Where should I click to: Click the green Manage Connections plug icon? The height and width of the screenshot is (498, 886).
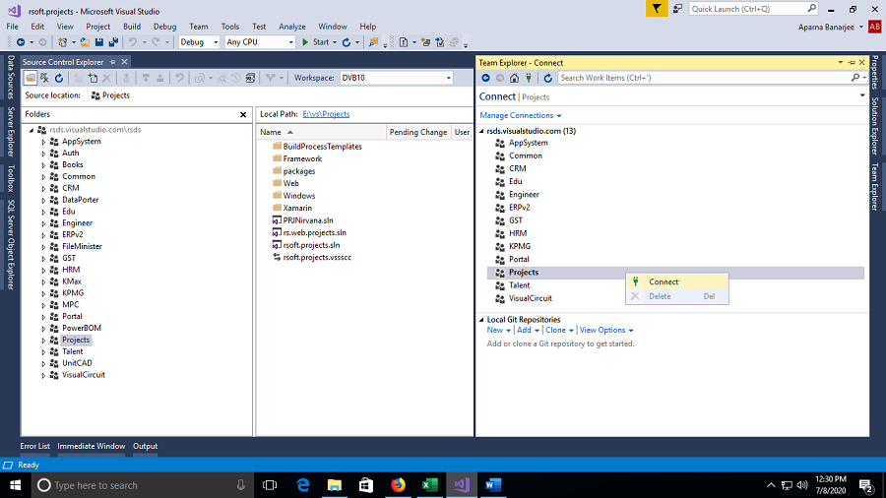[x=529, y=78]
